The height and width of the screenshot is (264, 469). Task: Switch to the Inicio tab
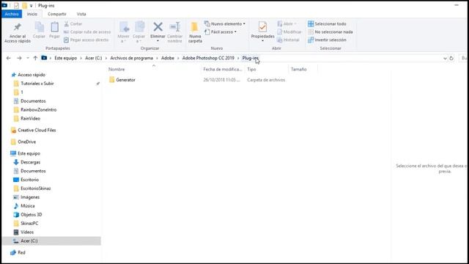32,14
